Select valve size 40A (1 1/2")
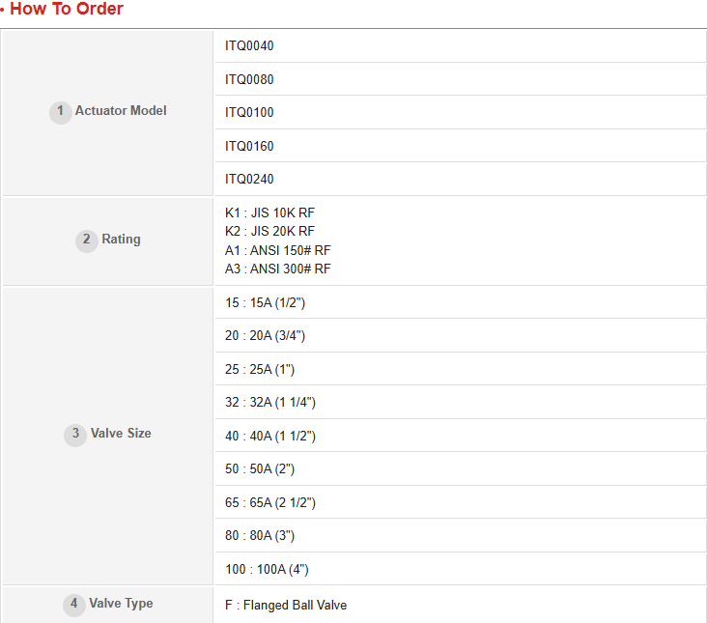 pos(270,437)
